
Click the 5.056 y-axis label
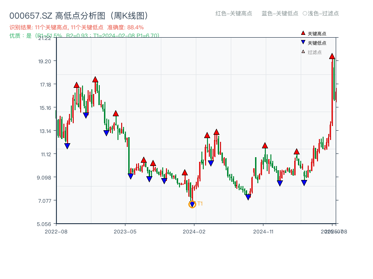44,224
